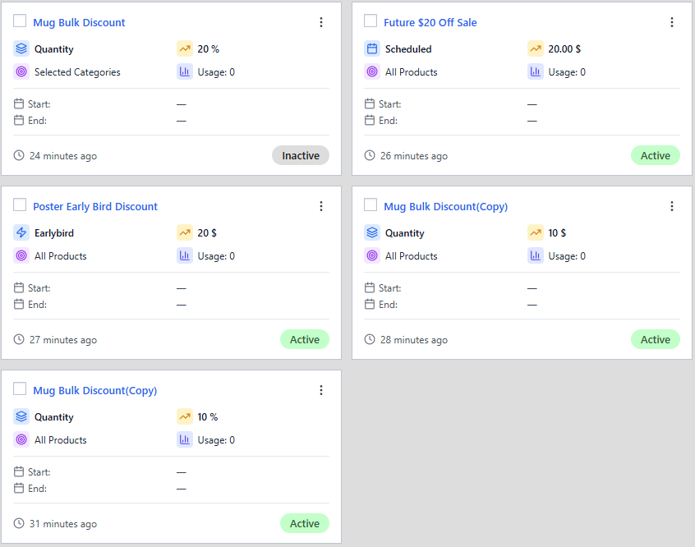The height and width of the screenshot is (547, 695).
Task: Select the Earlybird lightning icon on Poster Early Bird Discount
Action: [x=21, y=232]
